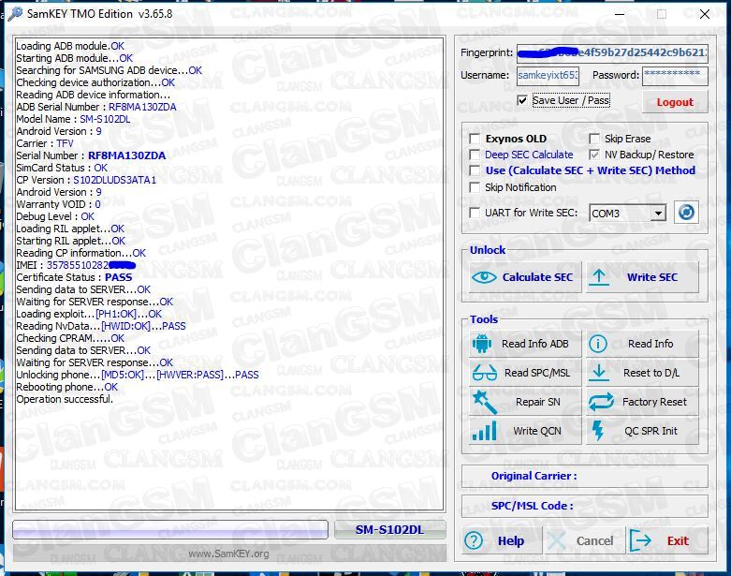The width and height of the screenshot is (731, 576).
Task: Focus the Password input field
Action: 675,75
